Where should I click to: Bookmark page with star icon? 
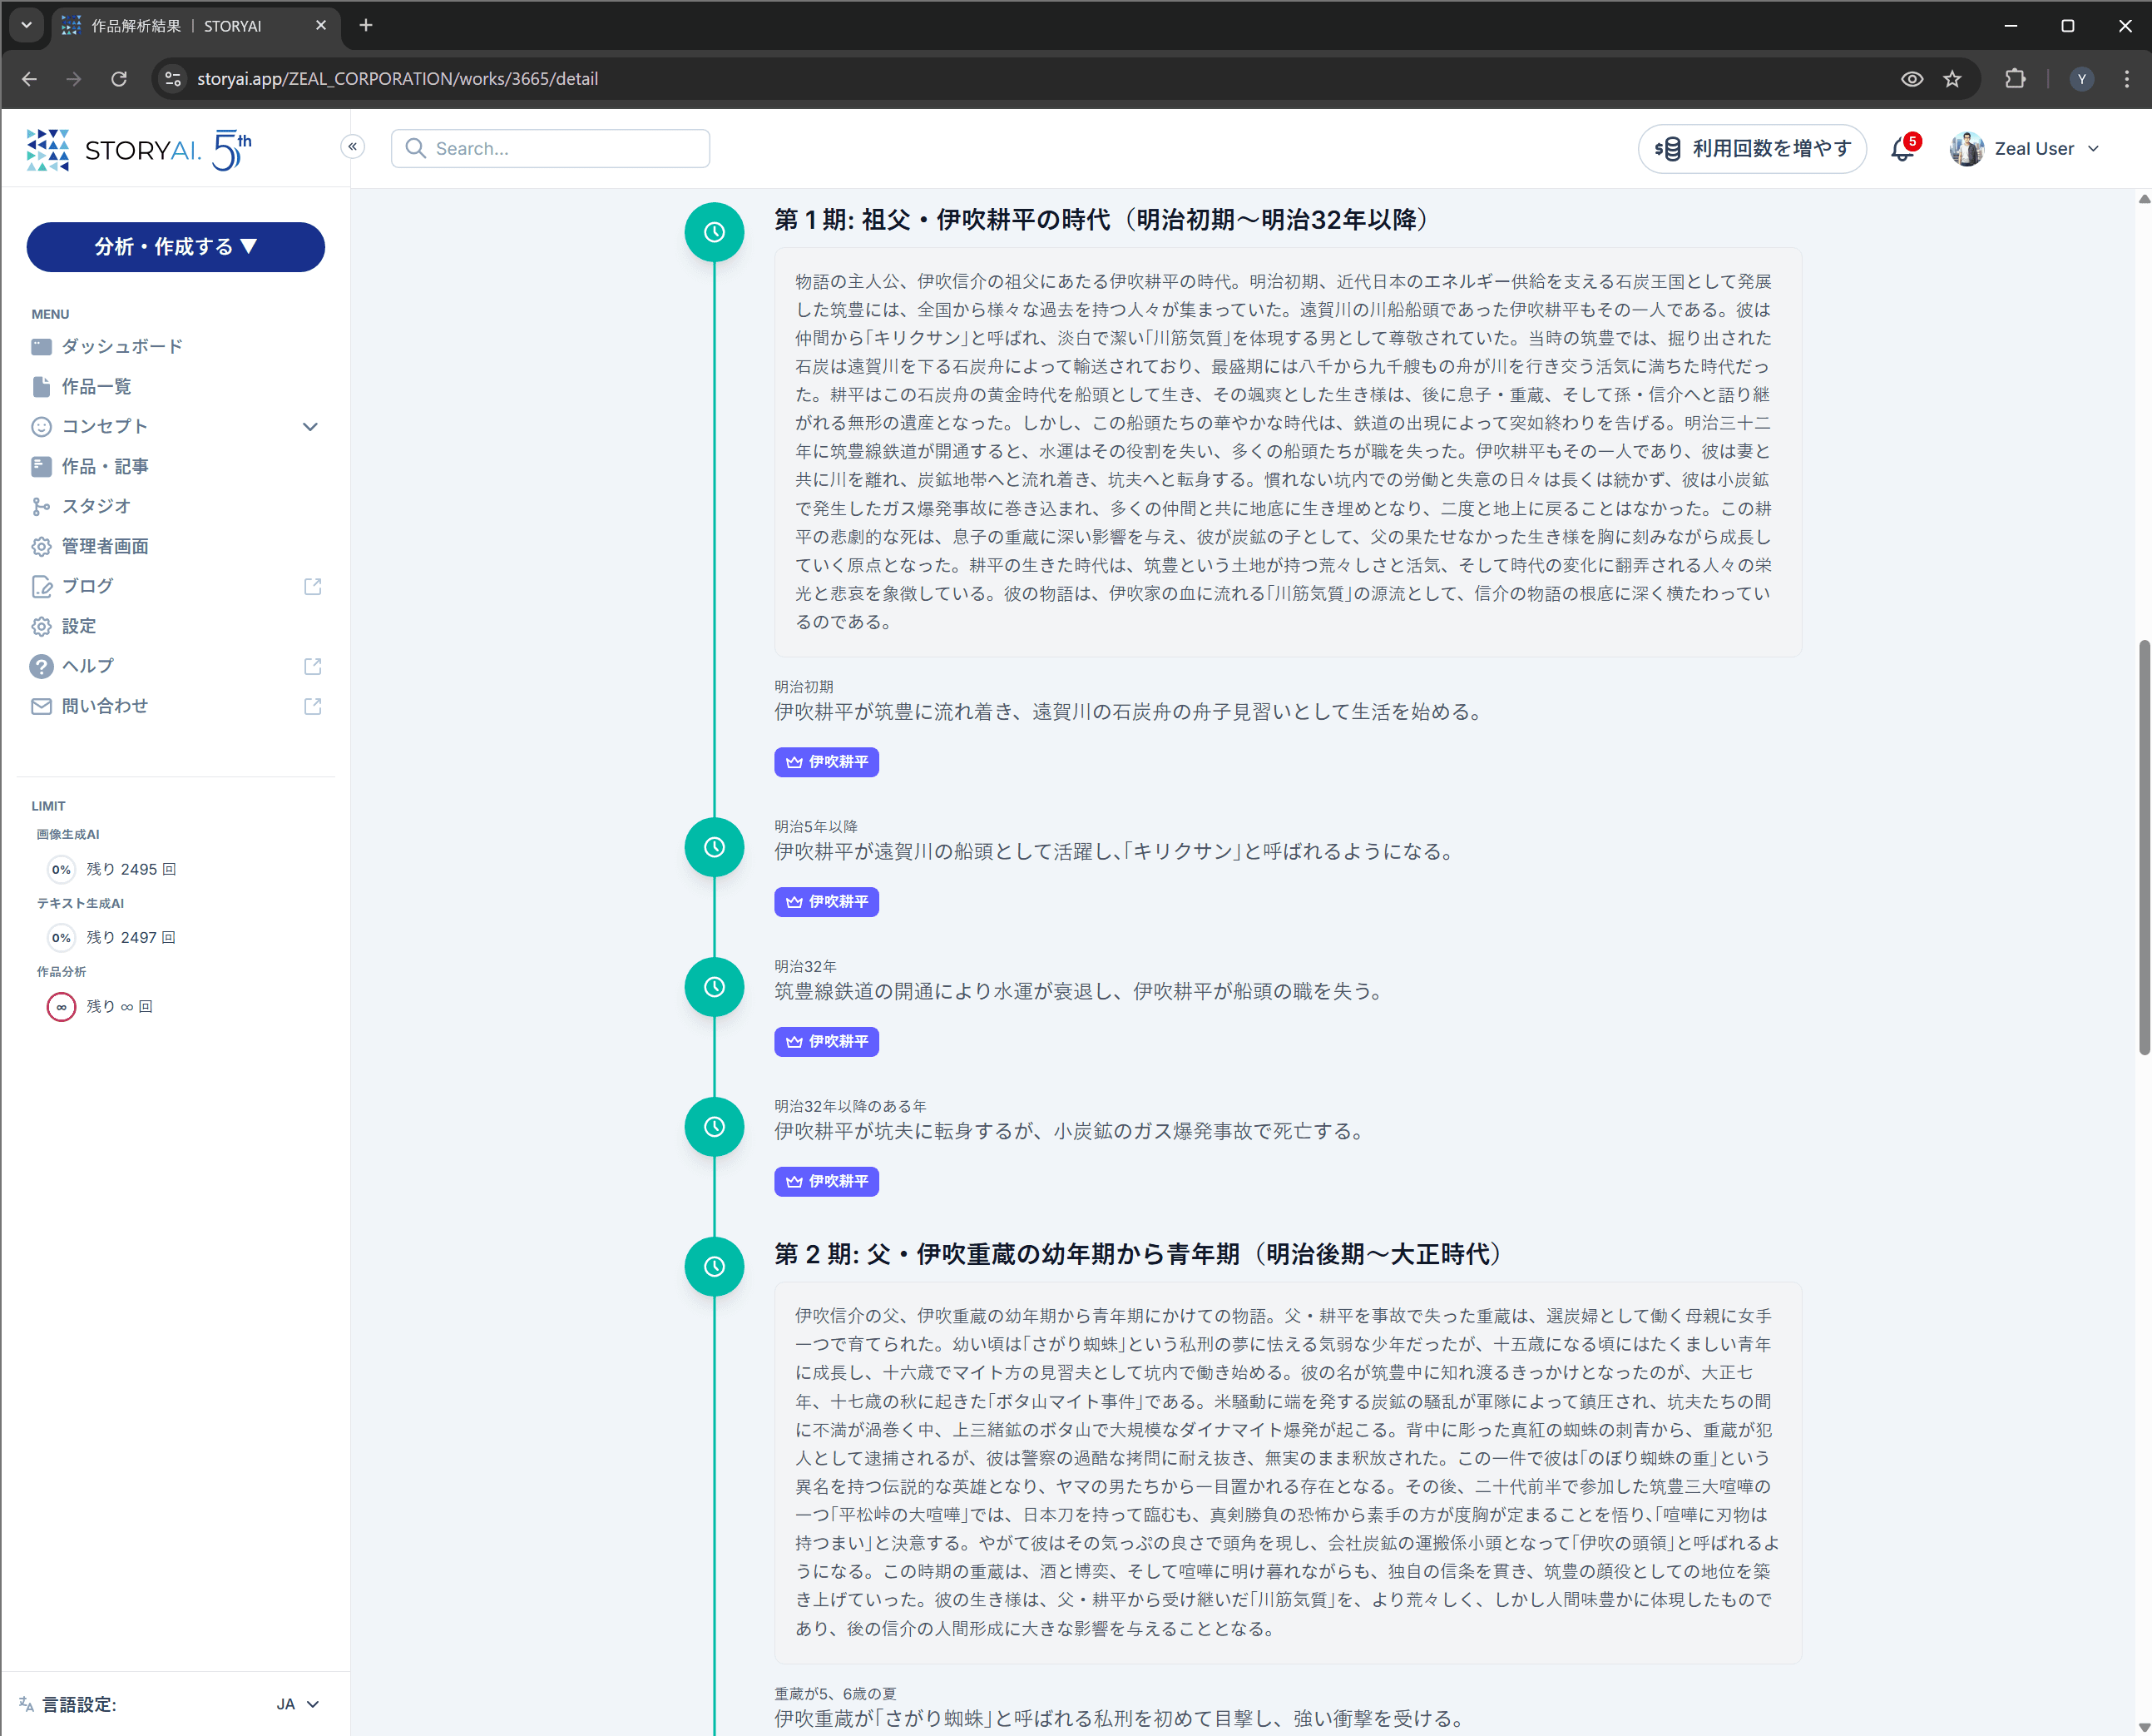tap(1952, 79)
